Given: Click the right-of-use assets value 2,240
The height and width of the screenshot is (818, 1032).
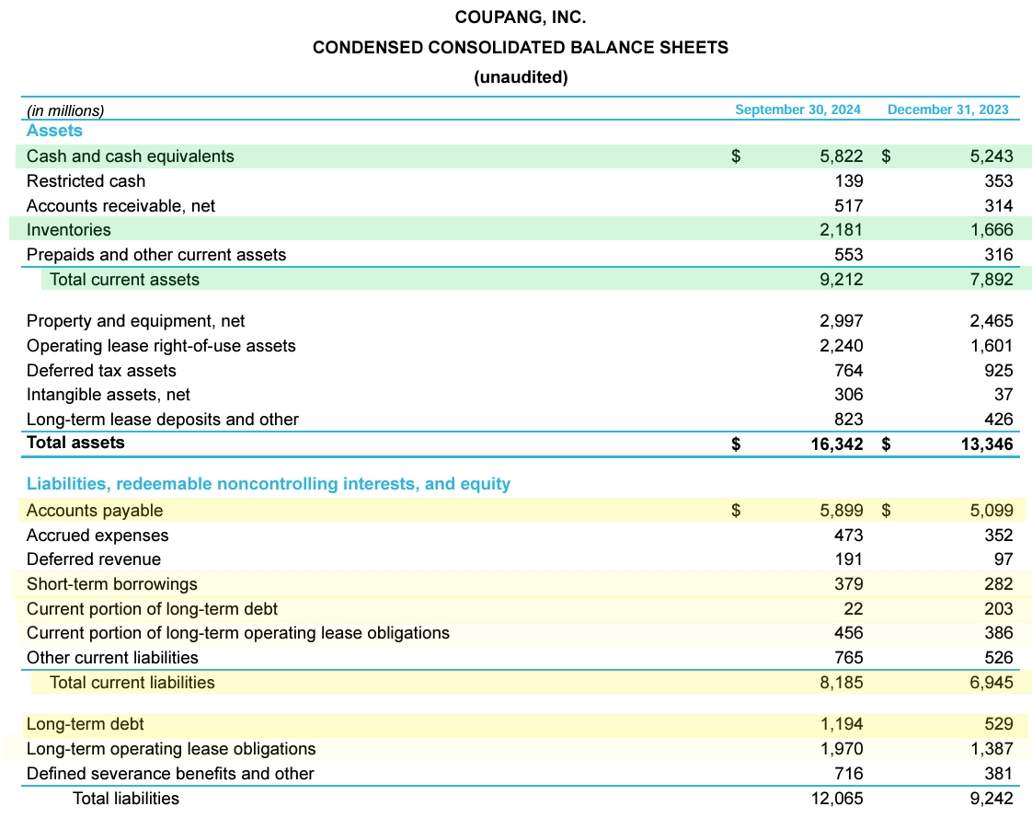Looking at the screenshot, I should coord(841,346).
